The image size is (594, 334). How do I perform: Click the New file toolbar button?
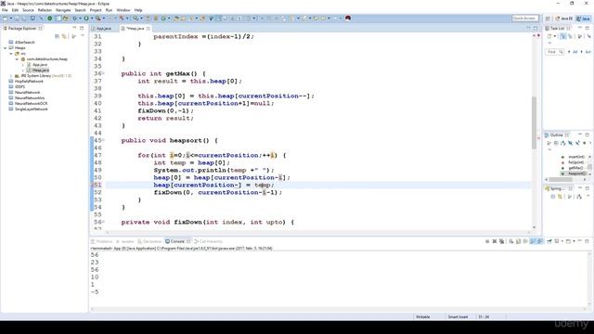tap(5, 19)
